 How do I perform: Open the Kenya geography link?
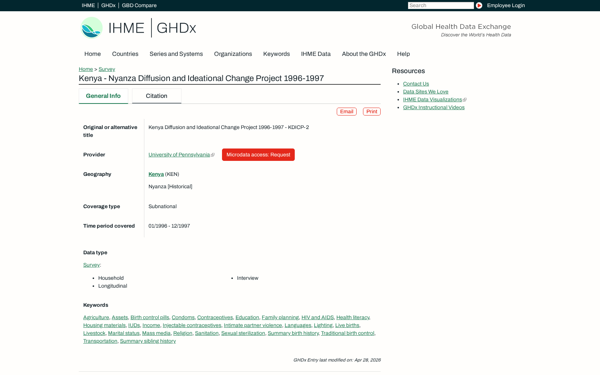156,174
